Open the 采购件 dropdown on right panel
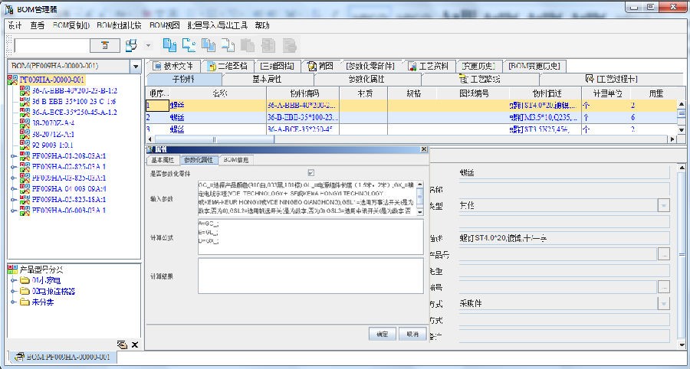 [663, 303]
